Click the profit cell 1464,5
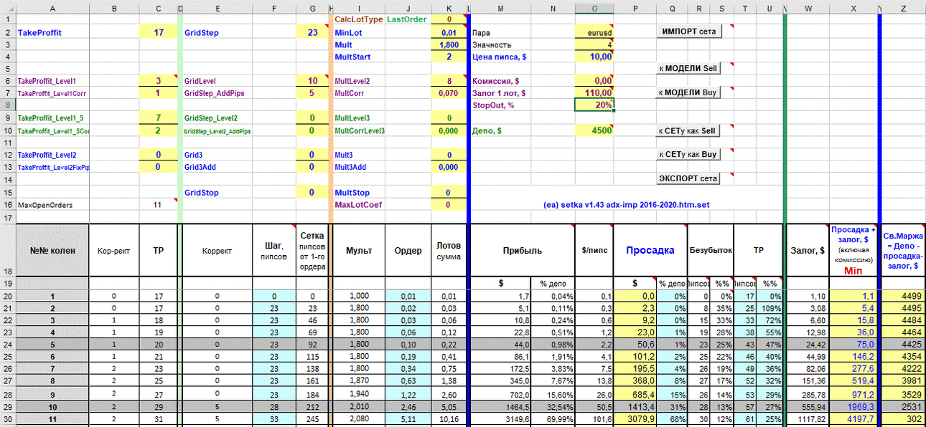926x427 pixels. point(500,407)
